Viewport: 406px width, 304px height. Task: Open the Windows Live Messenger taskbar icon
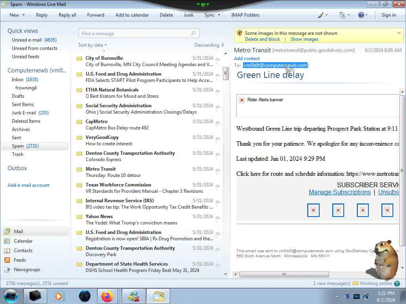[134, 296]
